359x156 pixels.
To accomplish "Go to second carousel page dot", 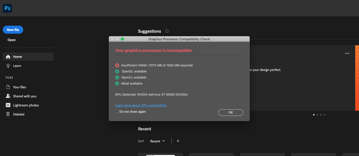I will 317,115.
